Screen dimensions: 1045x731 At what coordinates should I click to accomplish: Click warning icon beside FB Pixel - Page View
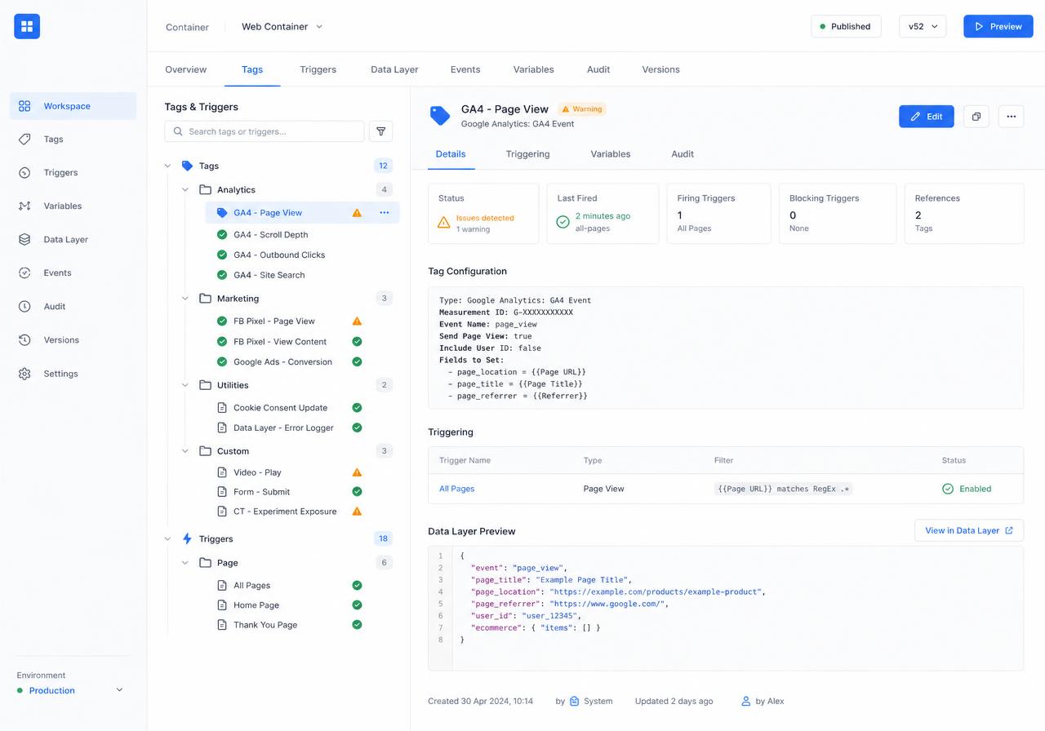pyautogui.click(x=357, y=321)
